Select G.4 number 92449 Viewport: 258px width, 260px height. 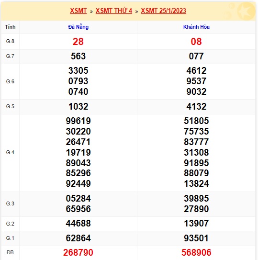[79, 183]
